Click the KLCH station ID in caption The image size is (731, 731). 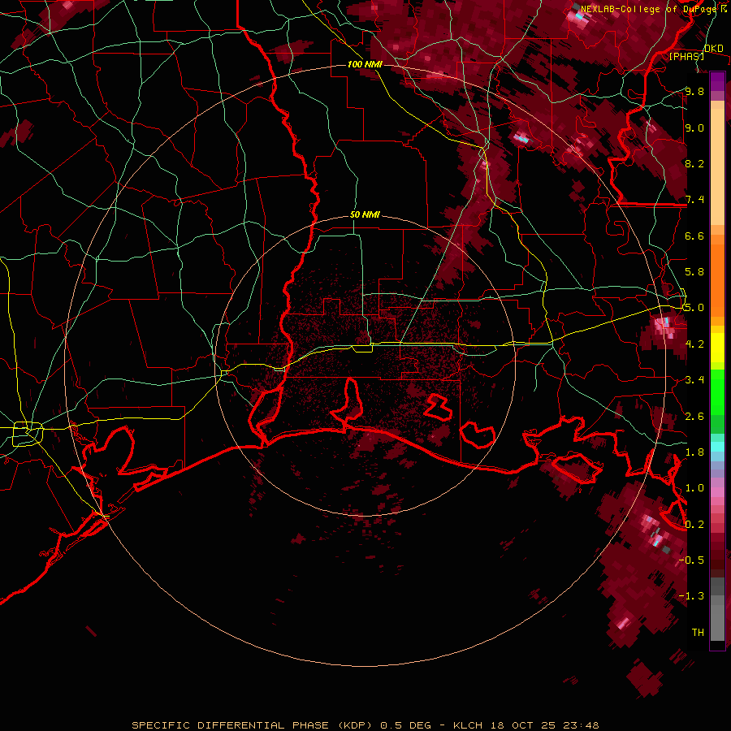469,725
